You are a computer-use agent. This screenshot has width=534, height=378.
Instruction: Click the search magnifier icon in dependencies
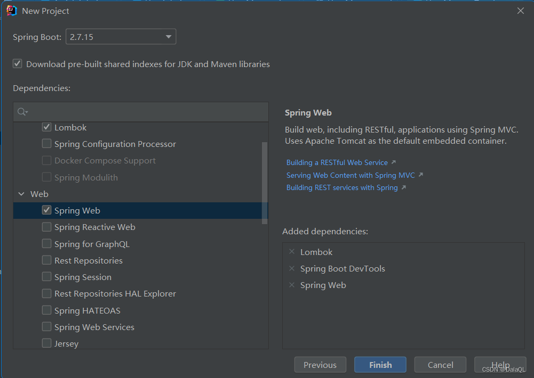pos(22,112)
